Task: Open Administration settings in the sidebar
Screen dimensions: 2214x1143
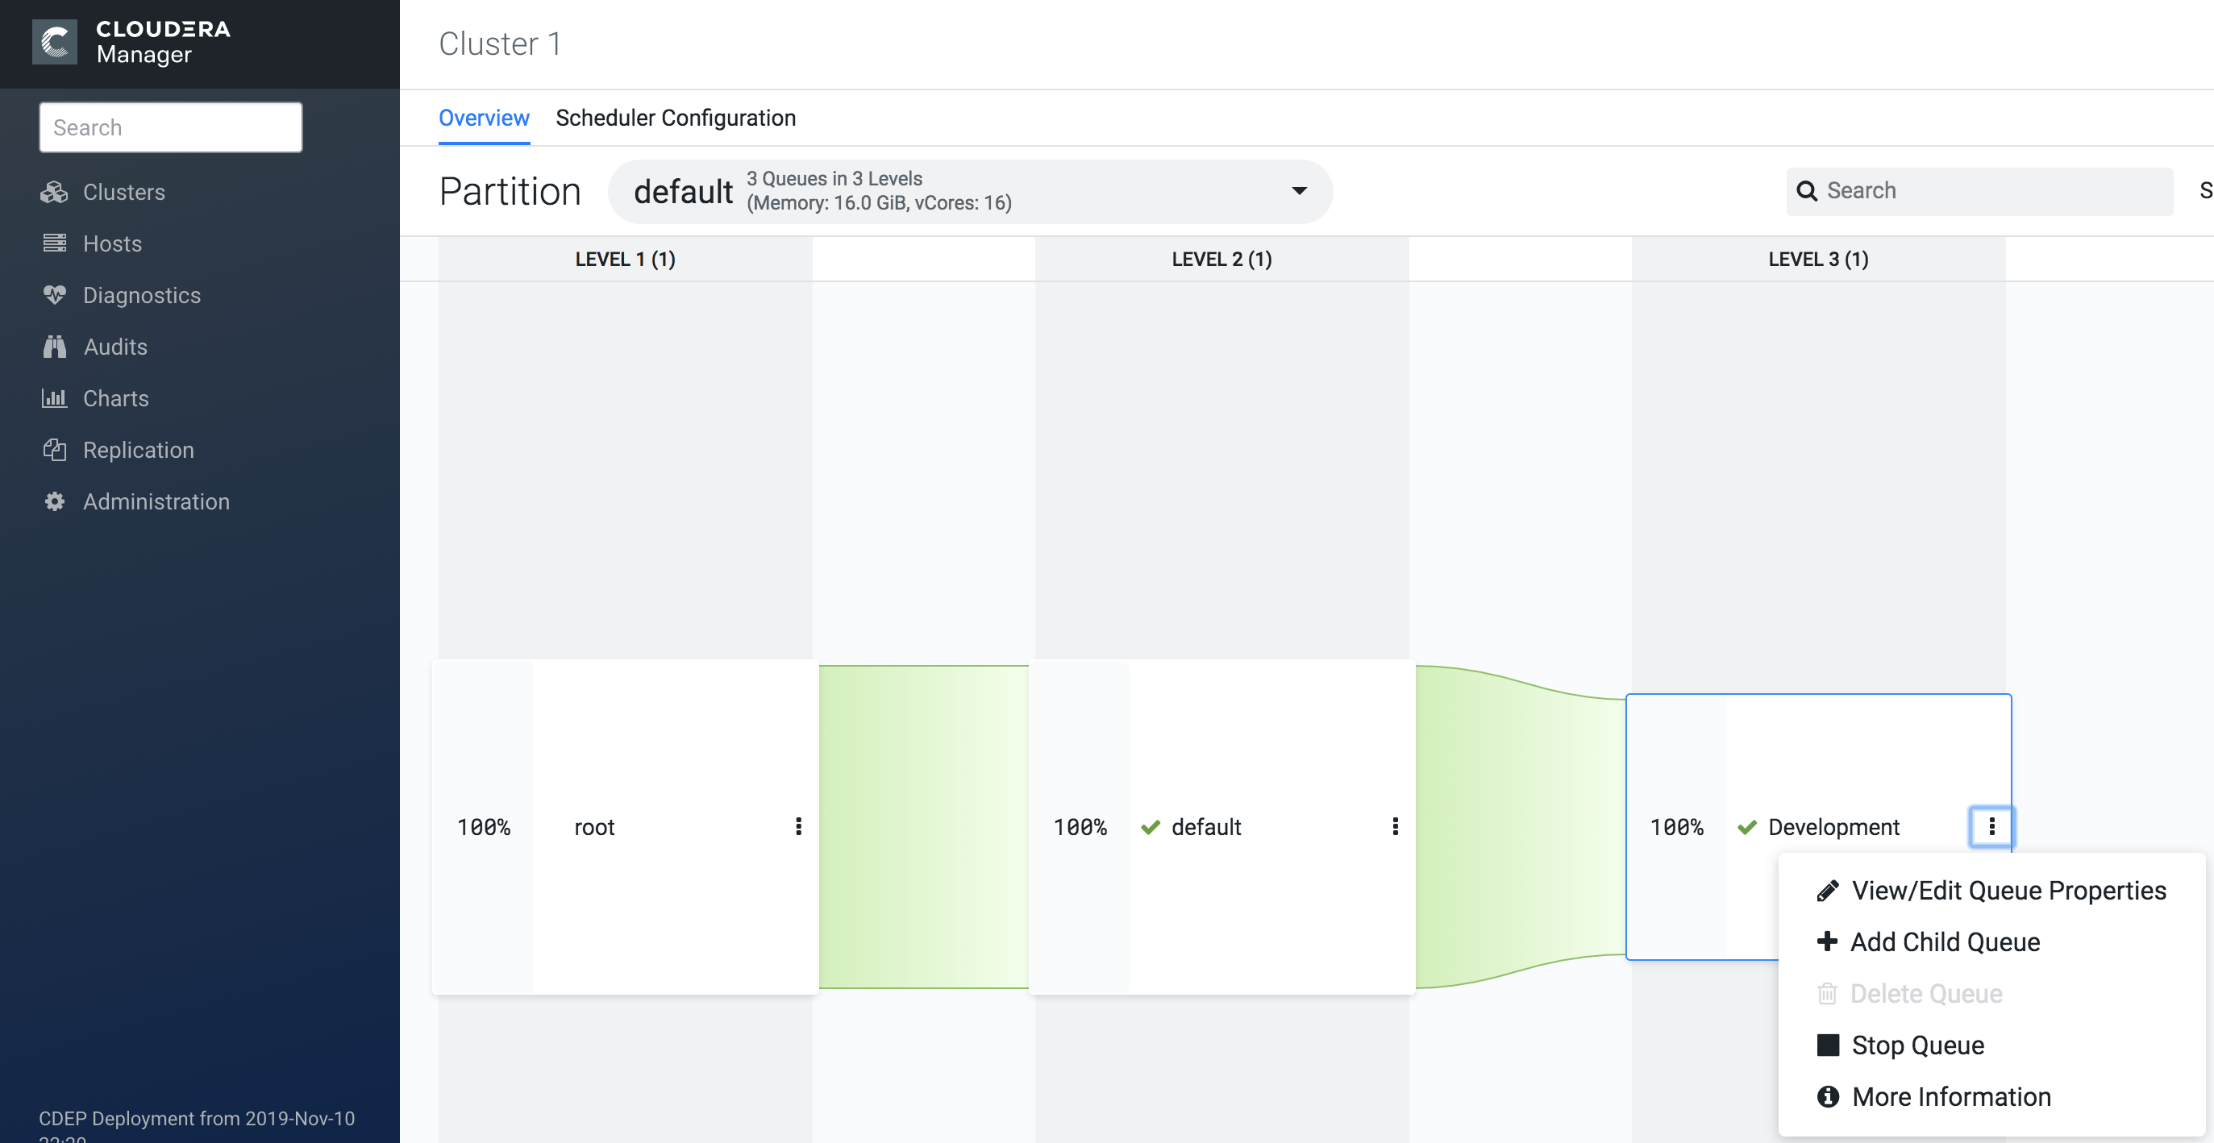Action: tap(156, 501)
